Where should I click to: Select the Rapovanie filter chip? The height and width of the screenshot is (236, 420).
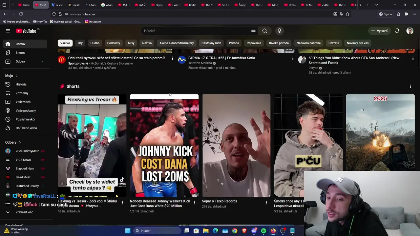coord(254,43)
